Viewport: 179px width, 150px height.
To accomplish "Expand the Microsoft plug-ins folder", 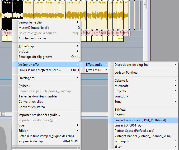I will point(143,86).
